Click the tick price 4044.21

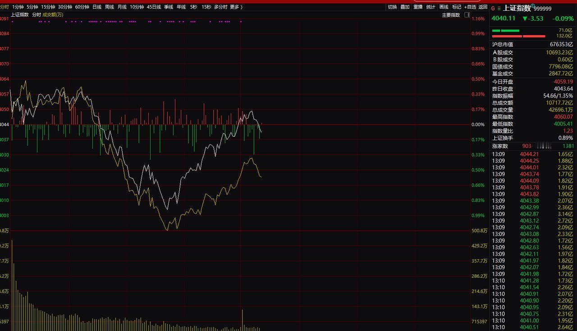529,154
